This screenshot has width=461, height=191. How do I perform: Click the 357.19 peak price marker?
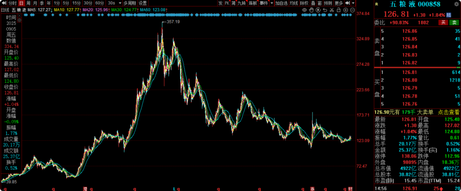pyautogui.click(x=172, y=22)
